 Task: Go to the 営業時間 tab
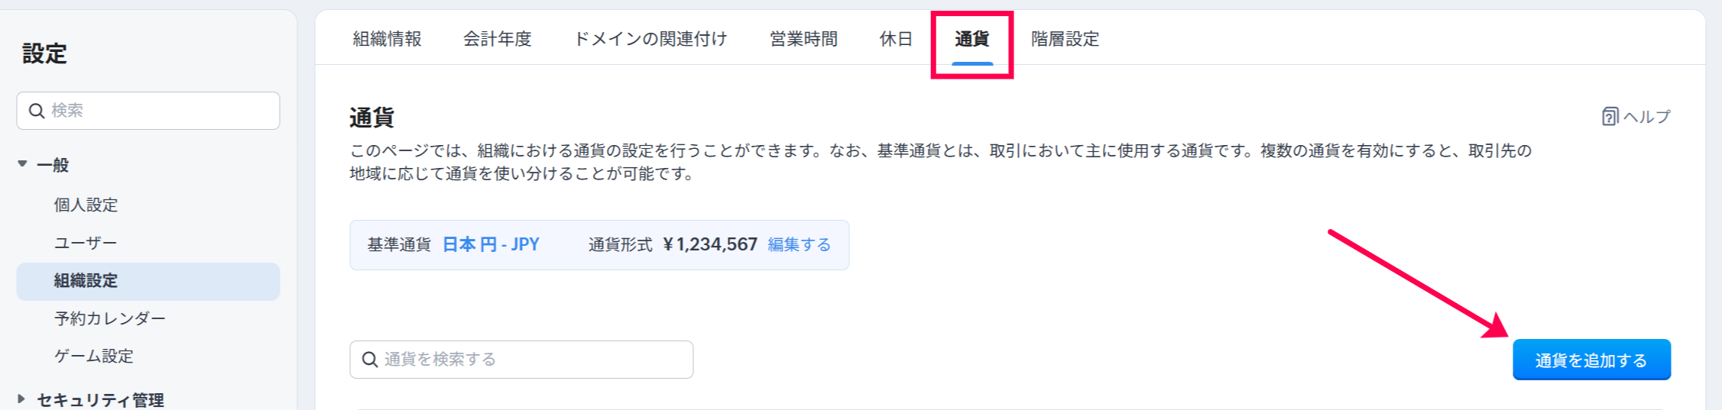point(803,39)
